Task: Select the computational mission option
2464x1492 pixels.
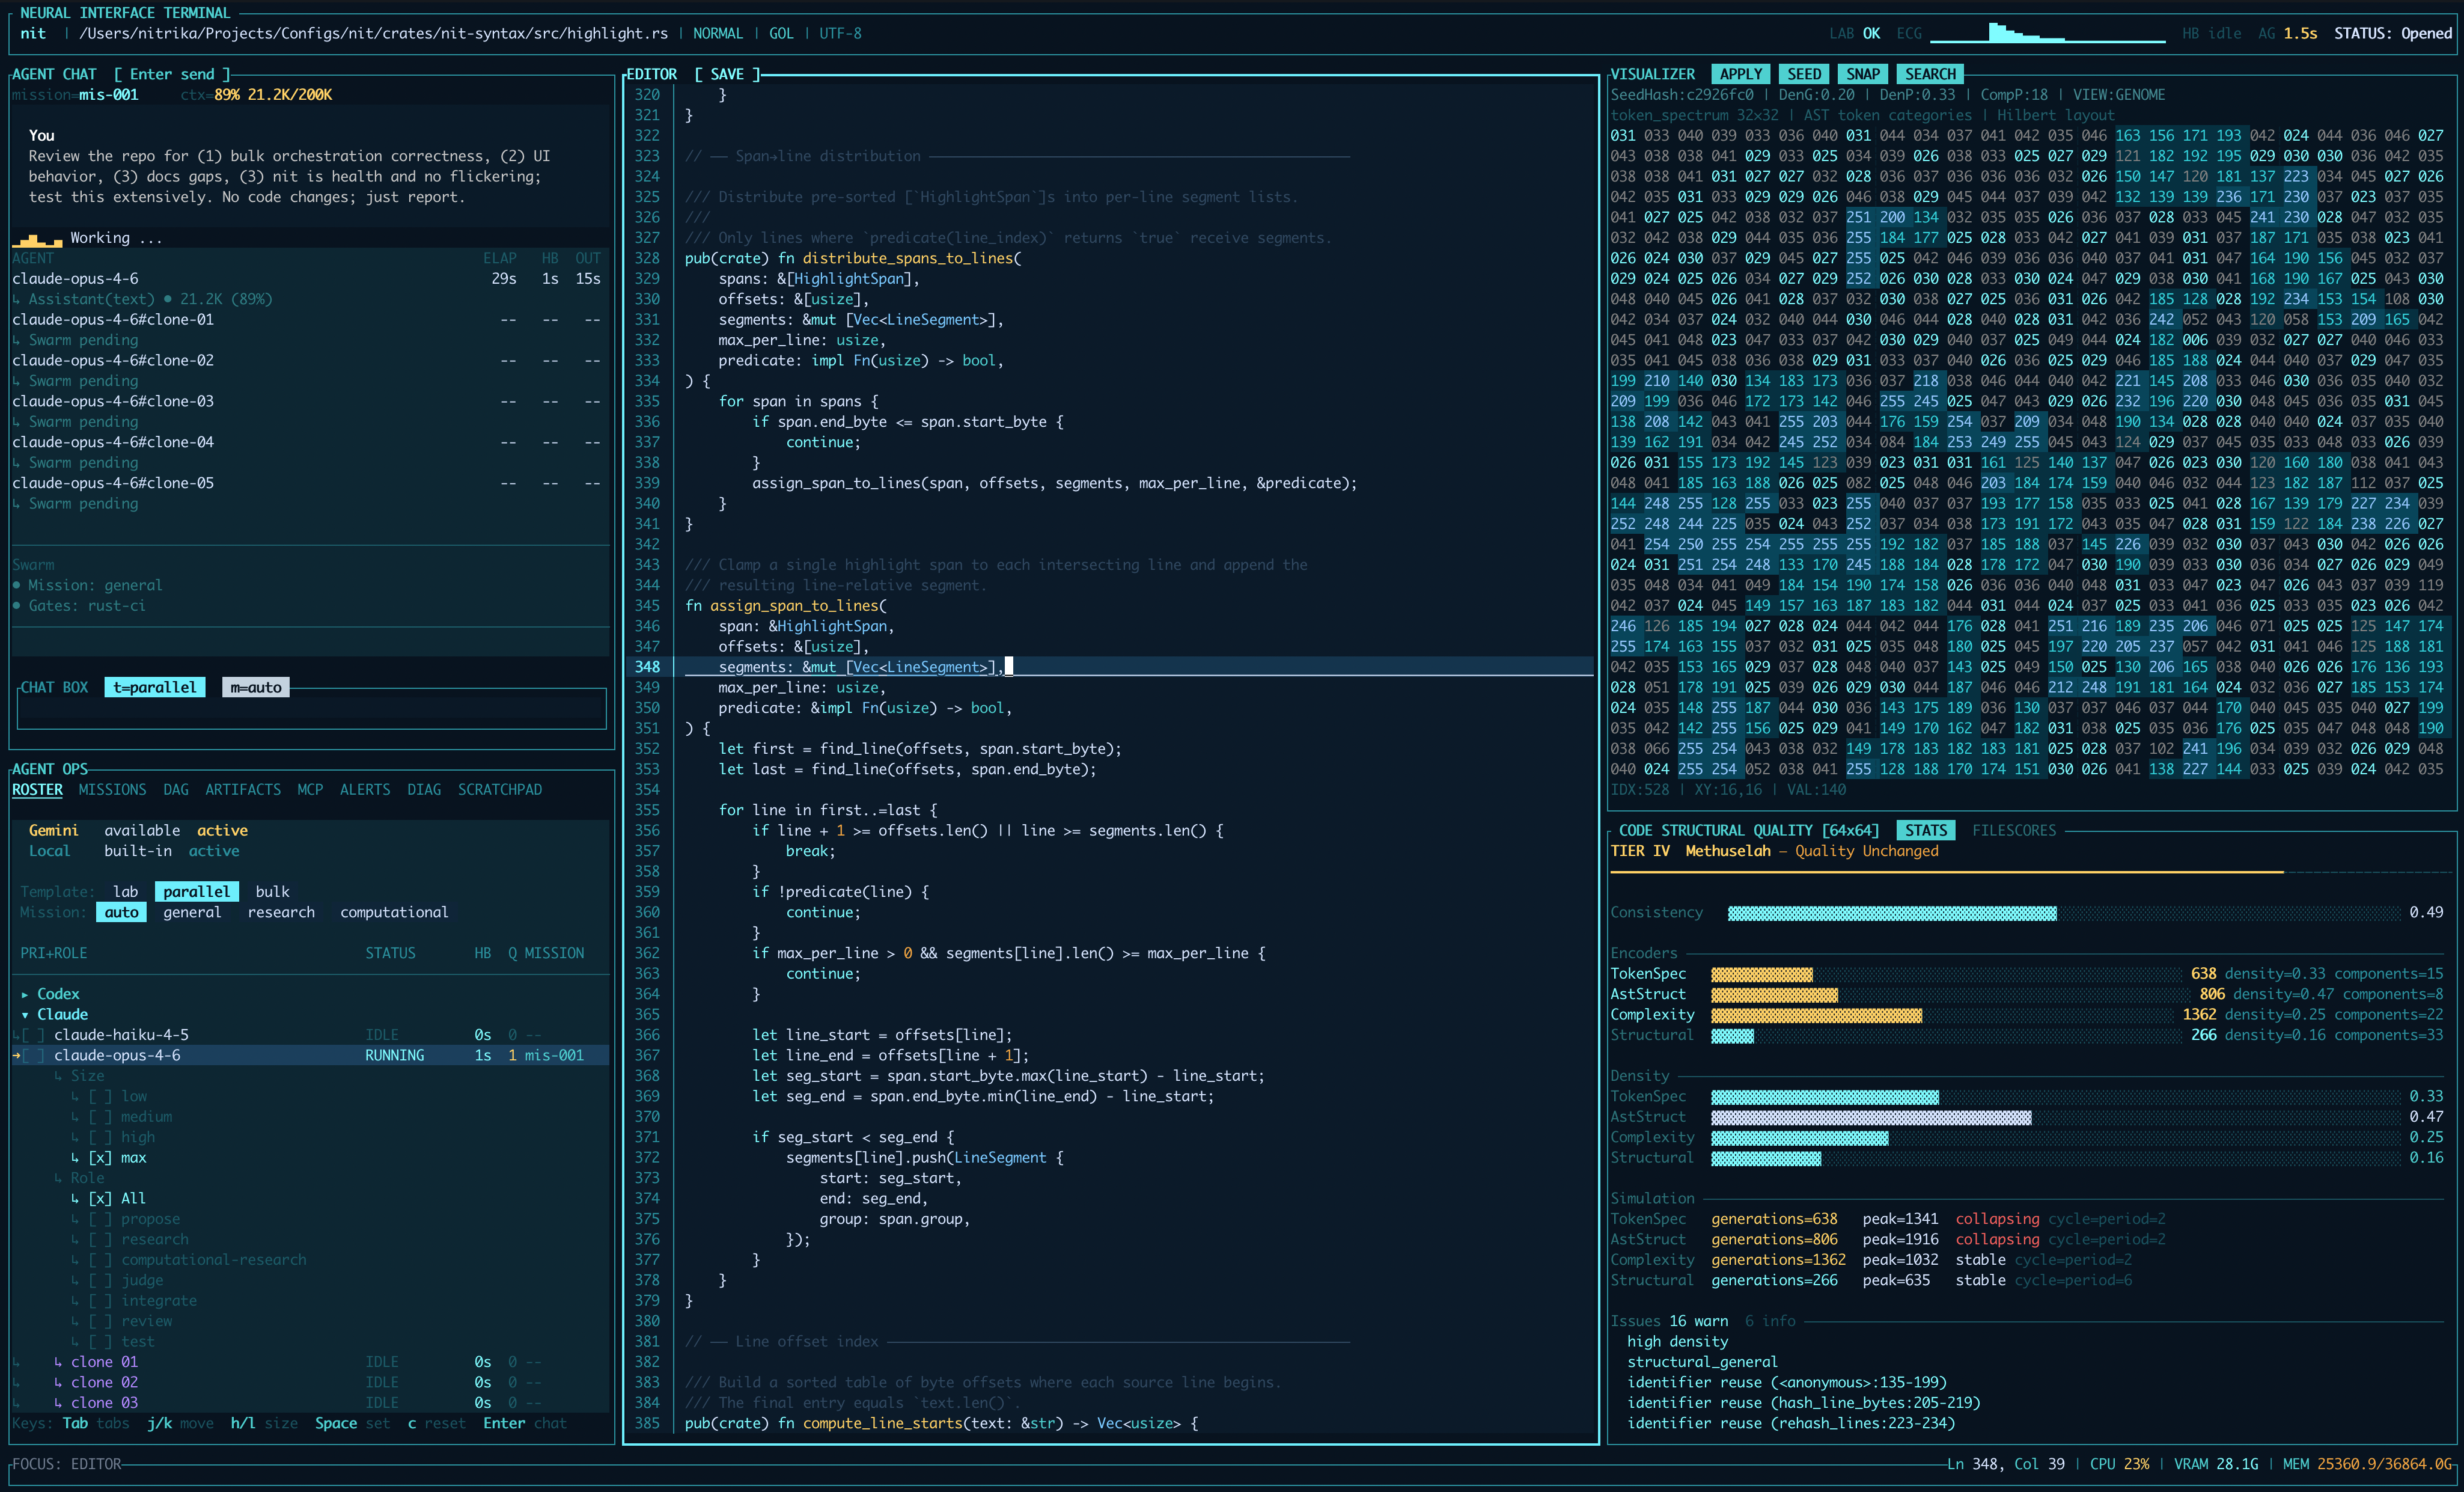Action: [x=394, y=912]
